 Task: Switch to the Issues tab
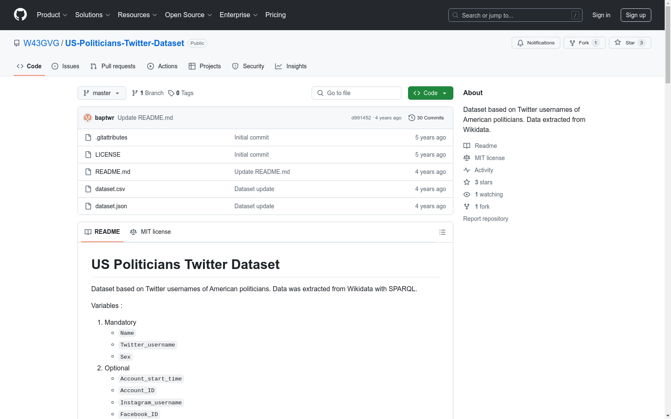pos(65,66)
